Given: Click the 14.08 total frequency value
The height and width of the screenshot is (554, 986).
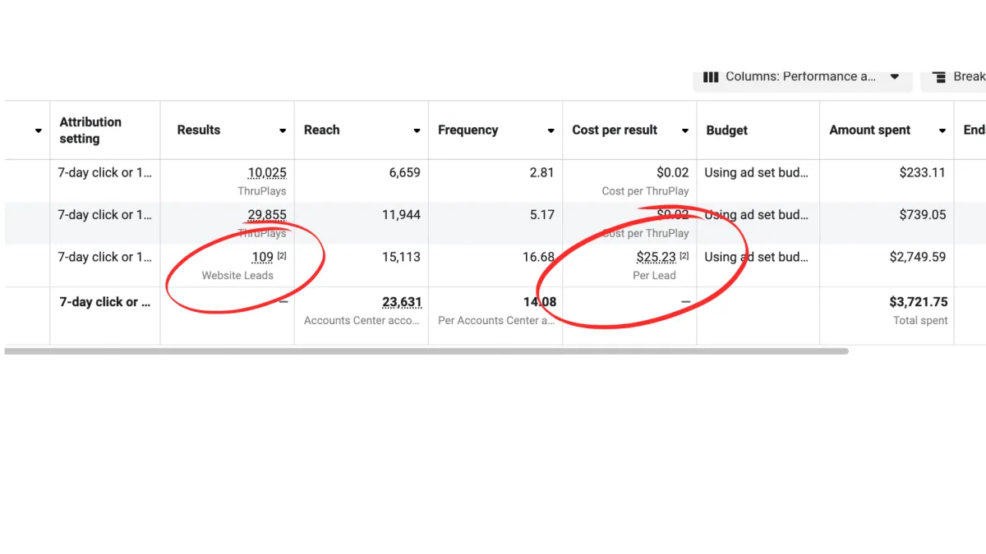Looking at the screenshot, I should 540,302.
